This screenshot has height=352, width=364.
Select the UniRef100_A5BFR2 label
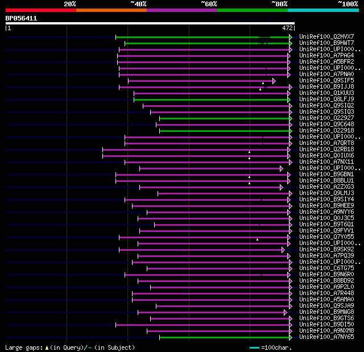click(x=326, y=62)
